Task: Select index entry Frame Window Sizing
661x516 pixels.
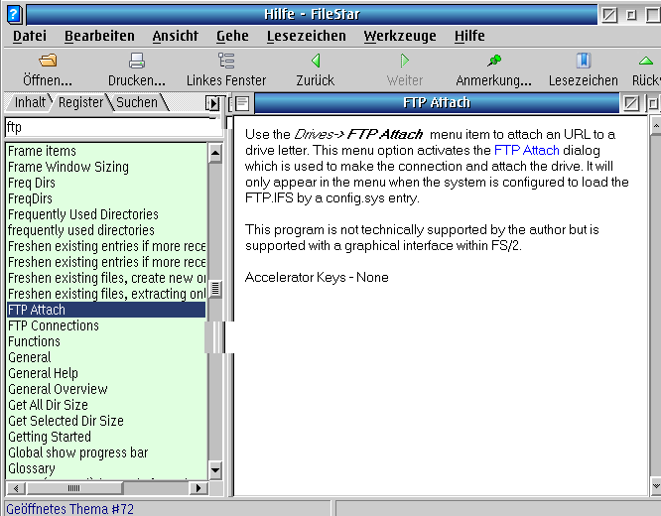Action: click(106, 167)
